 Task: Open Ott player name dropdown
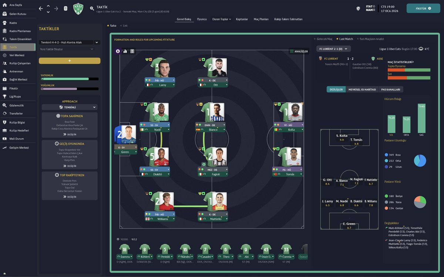[213, 85]
